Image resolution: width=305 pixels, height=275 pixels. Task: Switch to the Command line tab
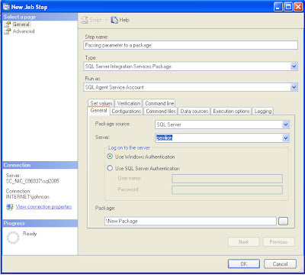[x=159, y=103]
